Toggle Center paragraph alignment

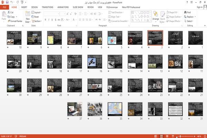83,20
